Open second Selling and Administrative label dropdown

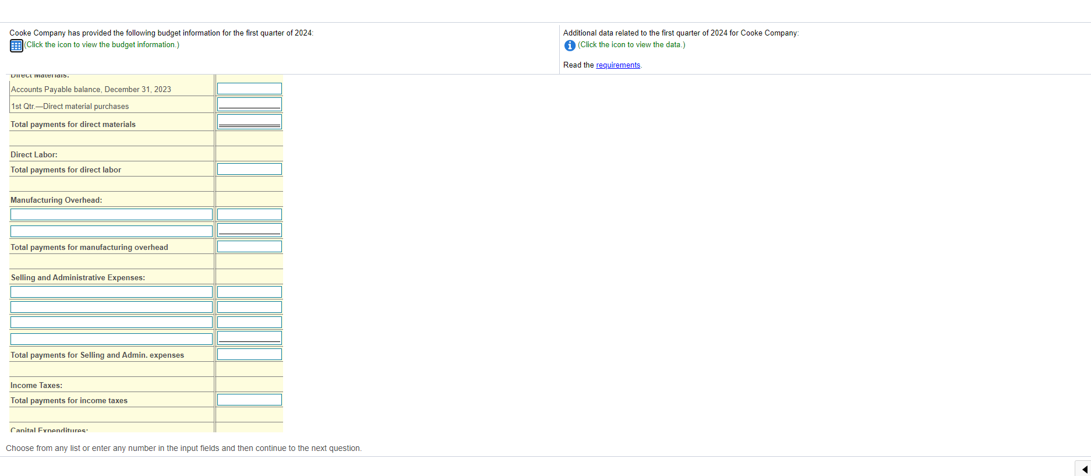(x=111, y=307)
